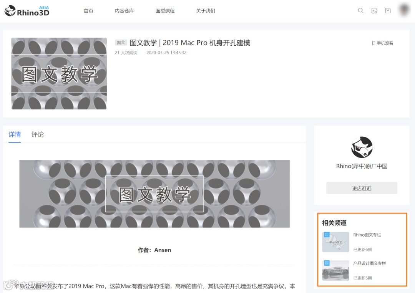The image size is (415, 293).
Task: Click the blurred user avatar
Action: point(404,10)
